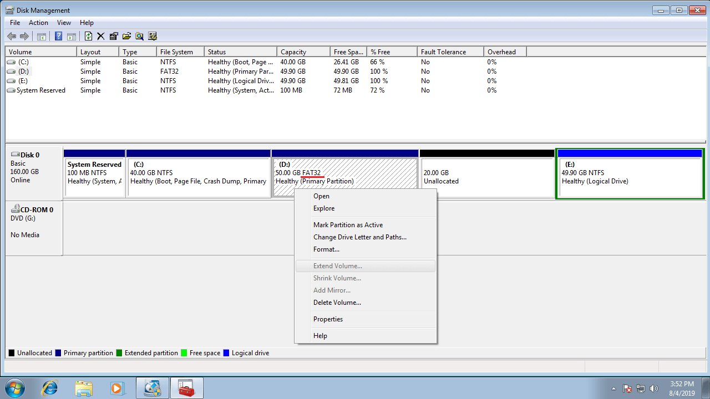The height and width of the screenshot is (399, 710).
Task: Click the open folder toolbar icon
Action: point(126,37)
